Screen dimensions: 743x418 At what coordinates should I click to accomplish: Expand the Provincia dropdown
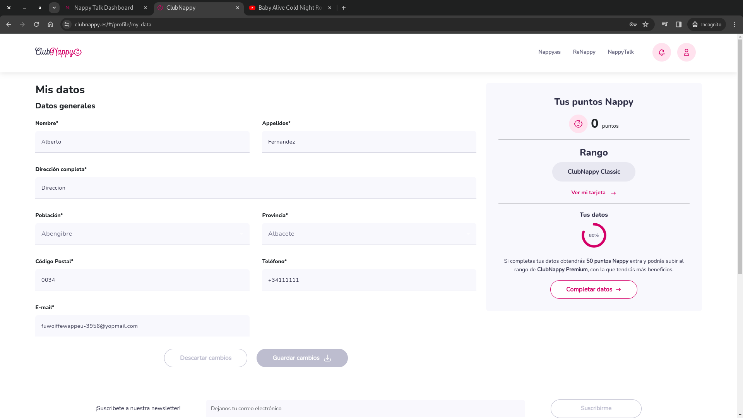coord(369,234)
